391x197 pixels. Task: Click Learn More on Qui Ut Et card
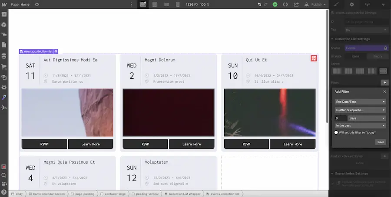tap(293, 144)
